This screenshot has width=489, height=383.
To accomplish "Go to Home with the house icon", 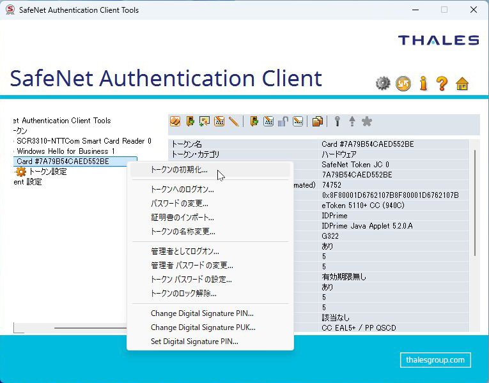I will click(x=462, y=84).
